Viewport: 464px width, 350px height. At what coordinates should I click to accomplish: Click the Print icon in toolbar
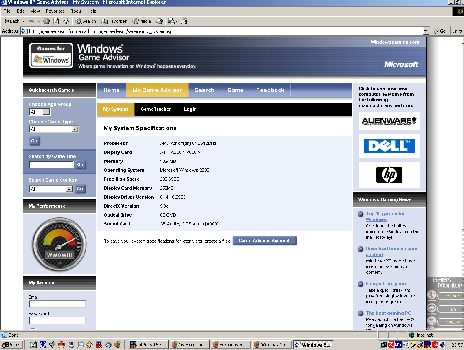[184, 21]
